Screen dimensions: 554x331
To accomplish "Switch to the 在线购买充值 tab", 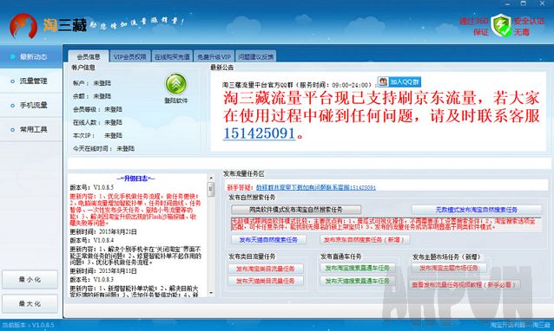I will (172, 56).
